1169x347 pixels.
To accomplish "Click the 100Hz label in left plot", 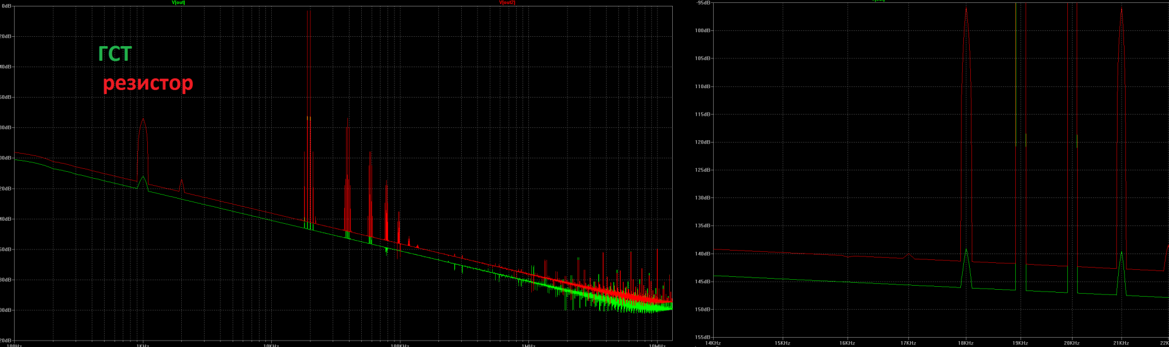I will [x=15, y=345].
